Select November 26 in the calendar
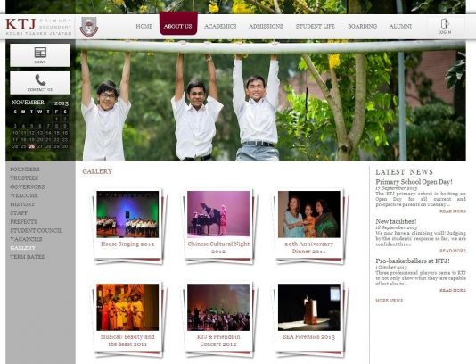The image size is (476, 364). pyautogui.click(x=31, y=146)
